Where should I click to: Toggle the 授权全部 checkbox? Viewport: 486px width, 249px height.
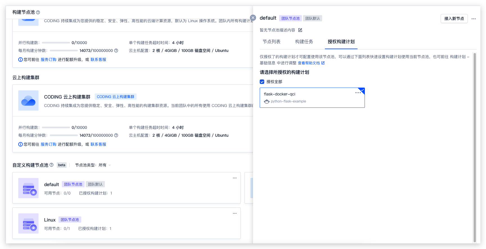262,82
